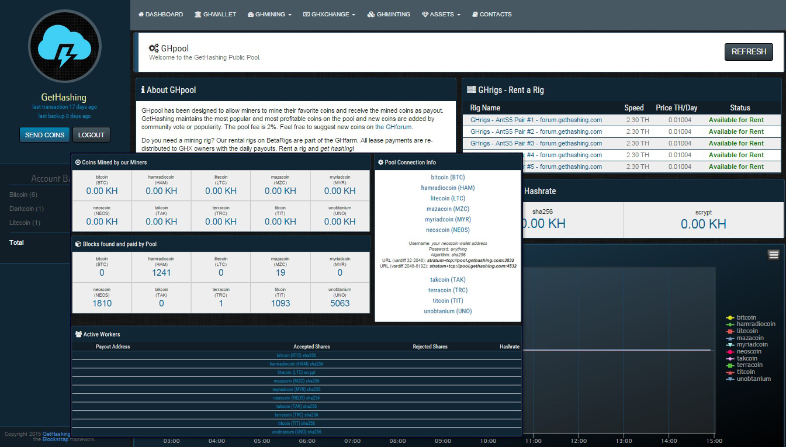Click the scrypt hashrate 0.00 KH value
Image resolution: width=786 pixels, height=447 pixels.
(704, 224)
